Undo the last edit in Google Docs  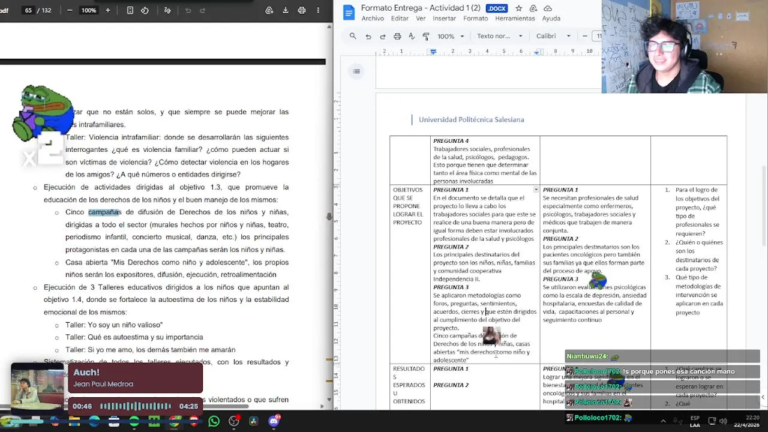click(368, 36)
